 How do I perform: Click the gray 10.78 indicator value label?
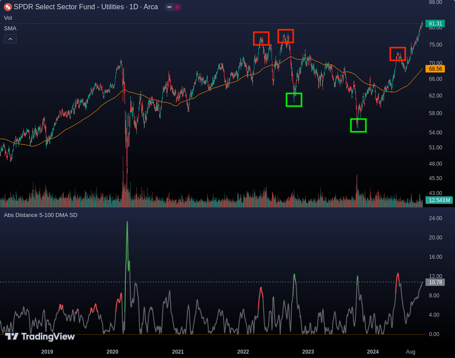click(435, 282)
